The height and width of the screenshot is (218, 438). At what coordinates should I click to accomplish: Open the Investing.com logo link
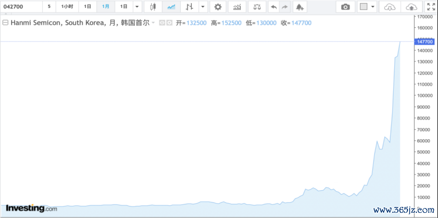click(31, 208)
